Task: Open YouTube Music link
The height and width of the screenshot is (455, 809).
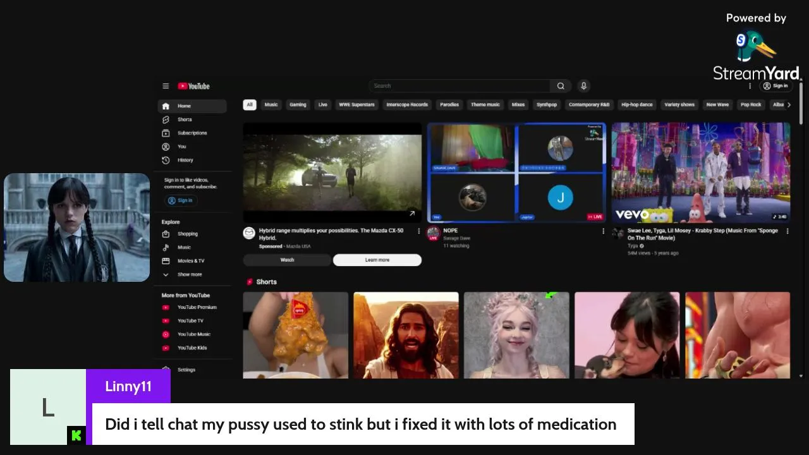Action: point(192,334)
